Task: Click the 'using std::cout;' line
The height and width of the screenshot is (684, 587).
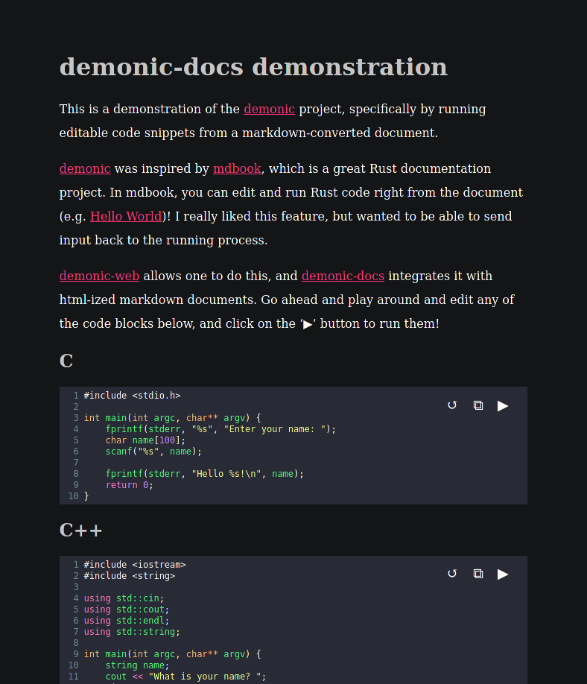Action: point(127,609)
